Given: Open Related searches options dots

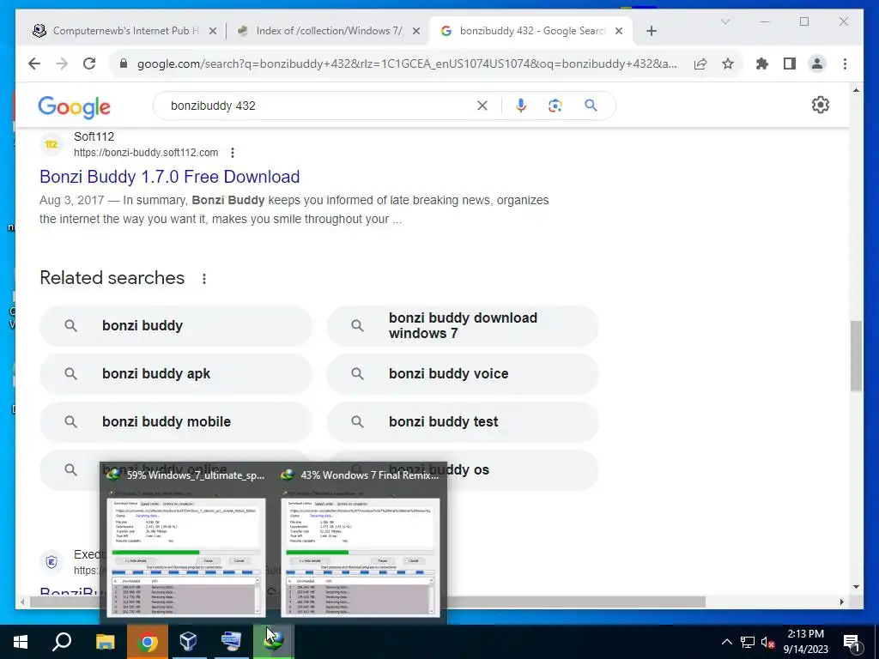Looking at the screenshot, I should tap(204, 279).
